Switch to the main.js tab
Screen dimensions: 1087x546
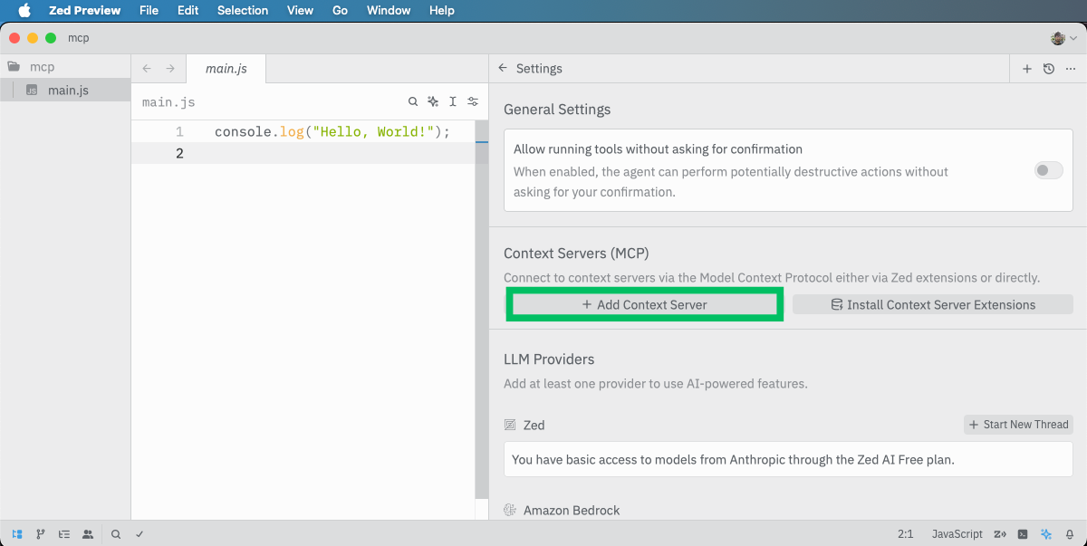click(225, 67)
